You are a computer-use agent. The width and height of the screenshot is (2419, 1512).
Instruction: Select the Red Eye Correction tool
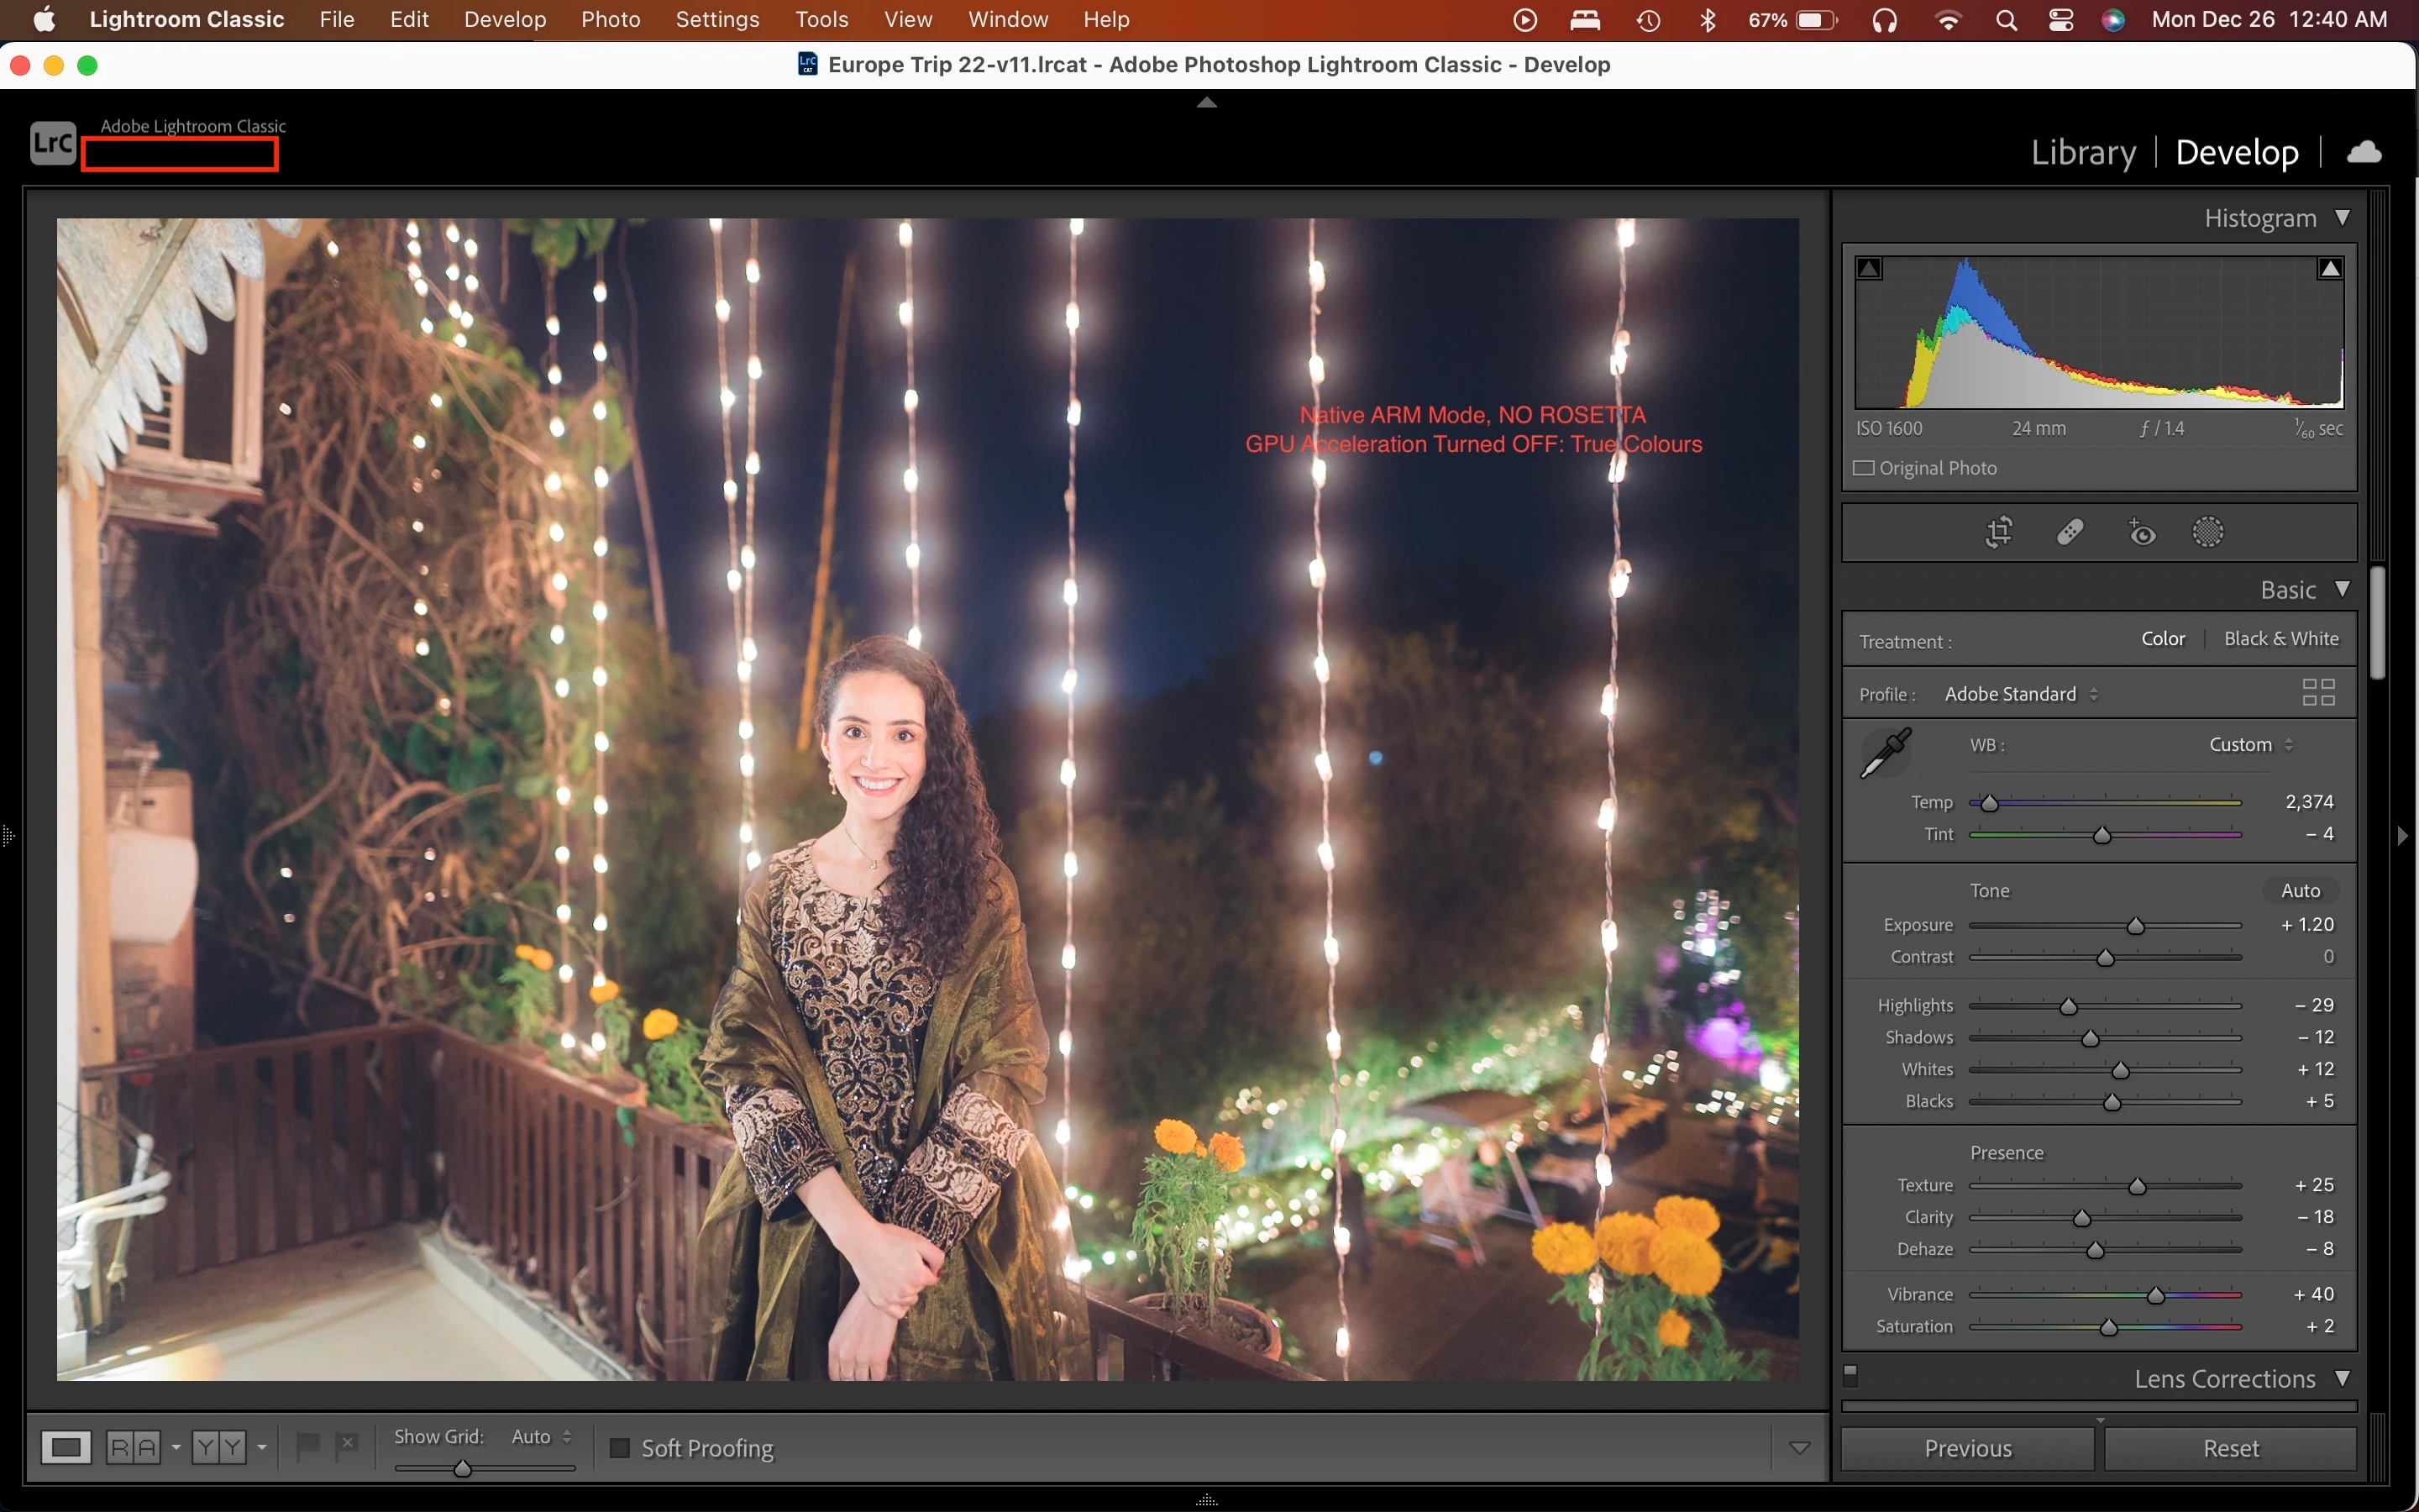[2140, 532]
